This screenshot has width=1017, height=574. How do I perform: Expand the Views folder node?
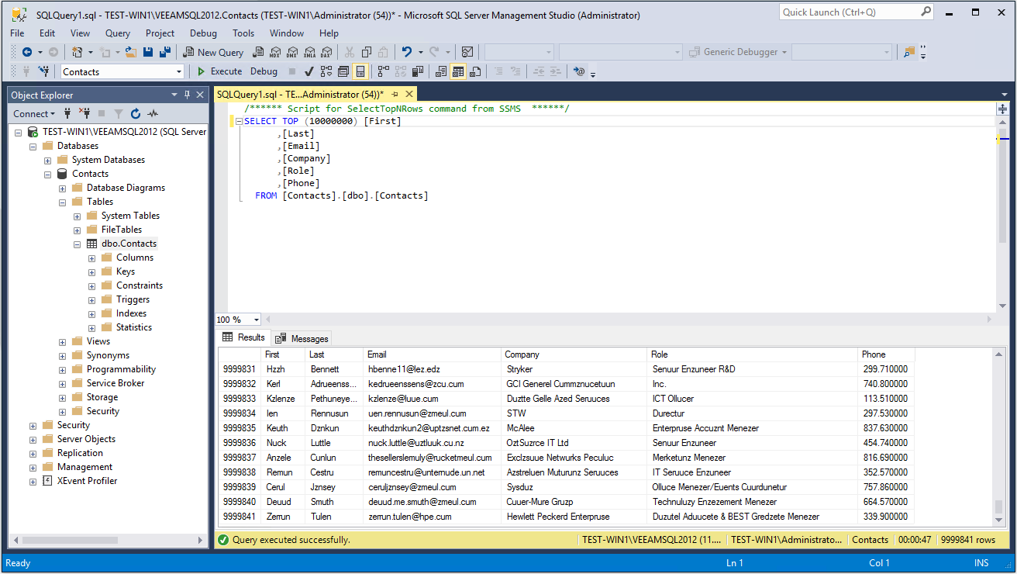[63, 341]
